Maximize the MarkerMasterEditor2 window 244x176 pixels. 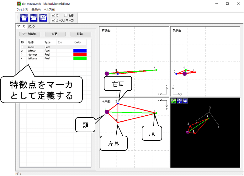tap(227, 3)
